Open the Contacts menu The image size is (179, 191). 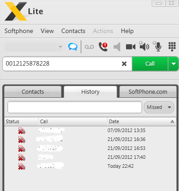[73, 31]
